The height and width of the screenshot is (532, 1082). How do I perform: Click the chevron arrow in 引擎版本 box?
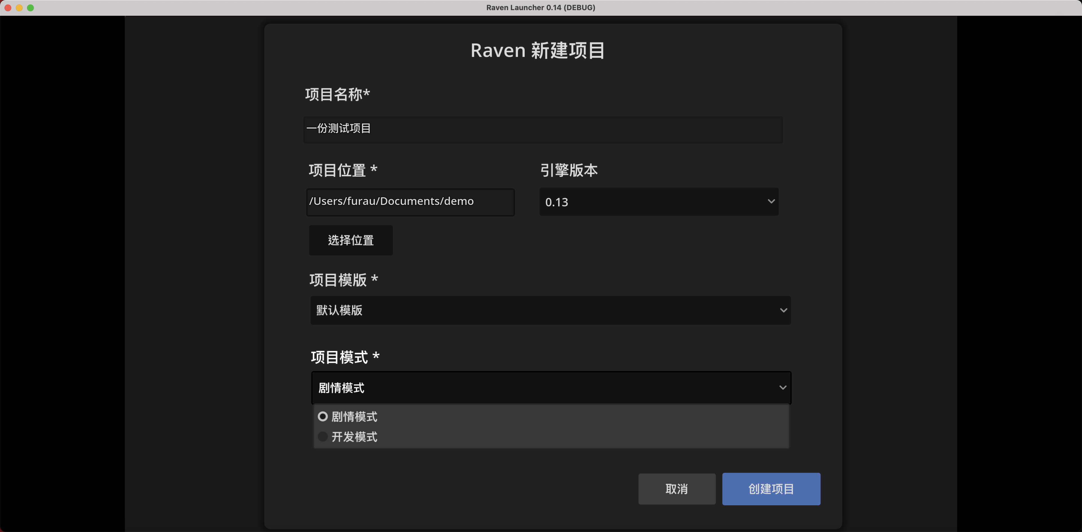pyautogui.click(x=771, y=201)
